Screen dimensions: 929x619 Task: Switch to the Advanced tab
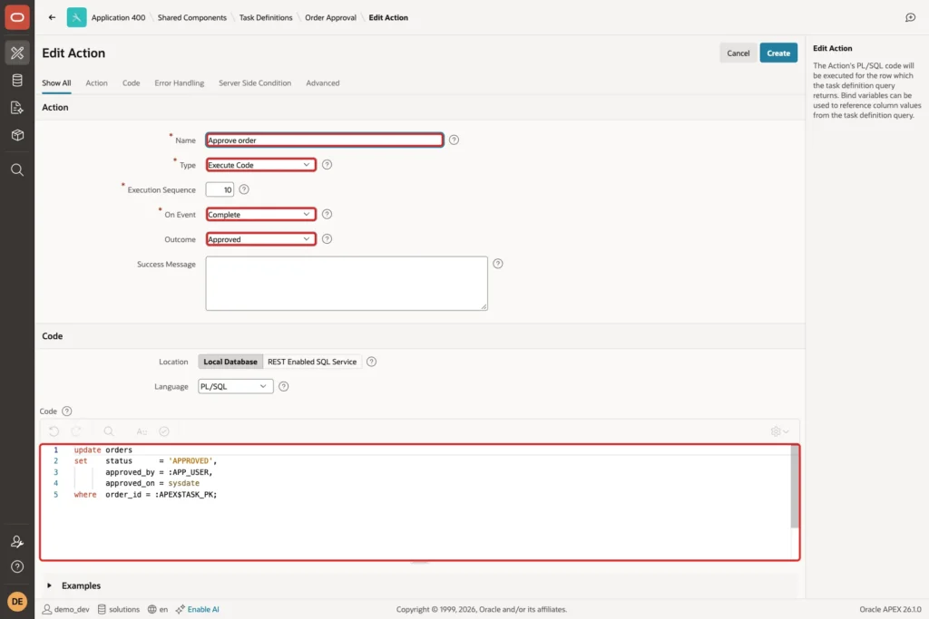tap(323, 82)
